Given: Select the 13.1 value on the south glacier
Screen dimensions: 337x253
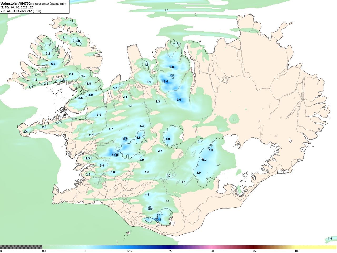Looking at the screenshot, I should click(158, 220).
